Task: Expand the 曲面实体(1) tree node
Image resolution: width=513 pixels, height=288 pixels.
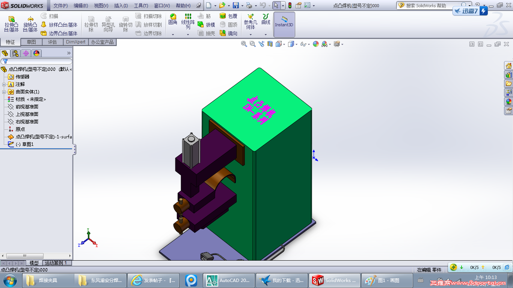Action: click(4, 92)
